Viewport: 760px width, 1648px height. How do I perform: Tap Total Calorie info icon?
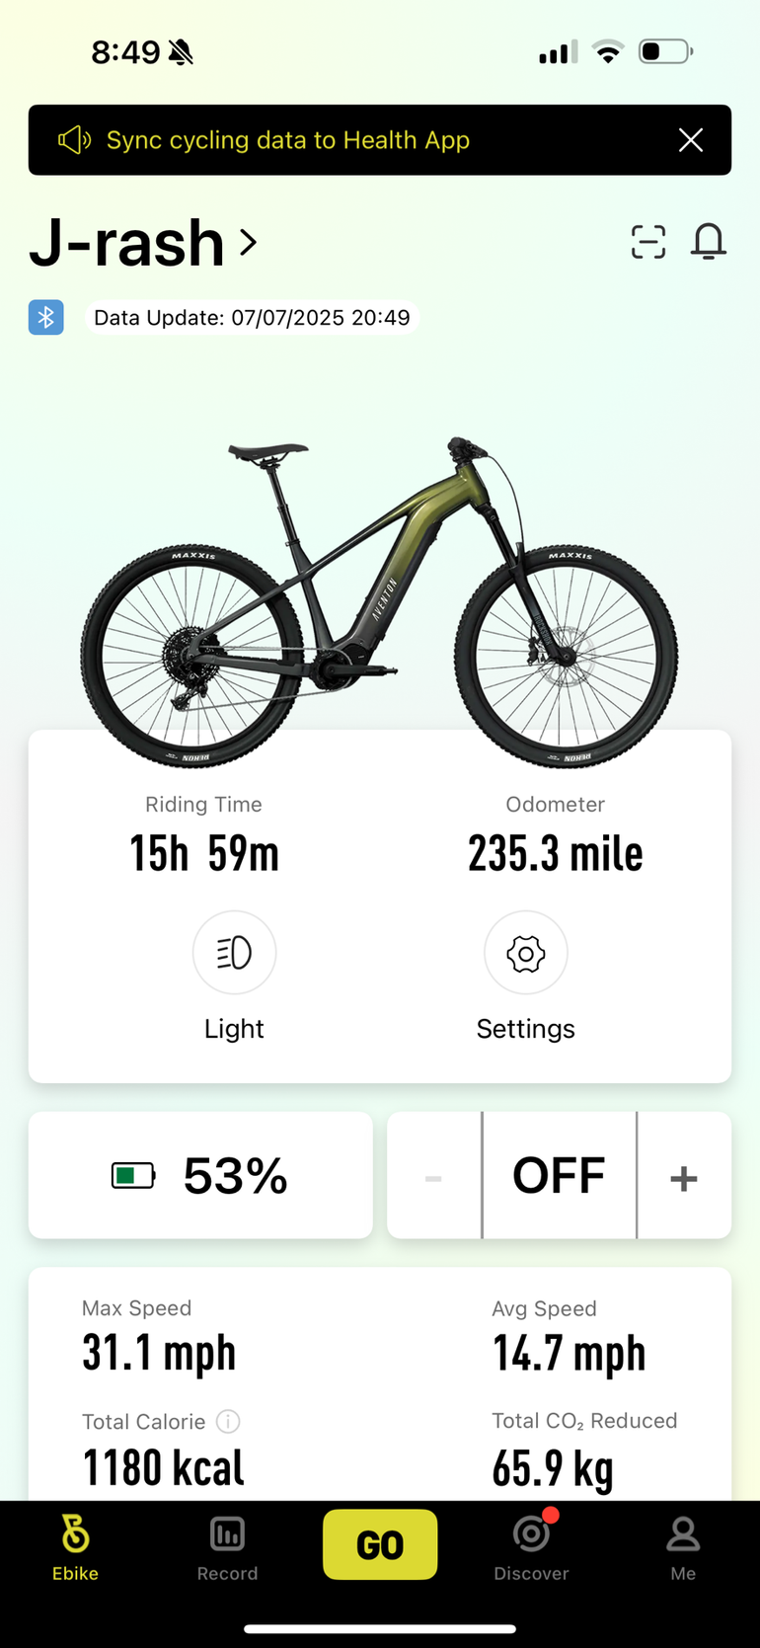click(228, 1421)
